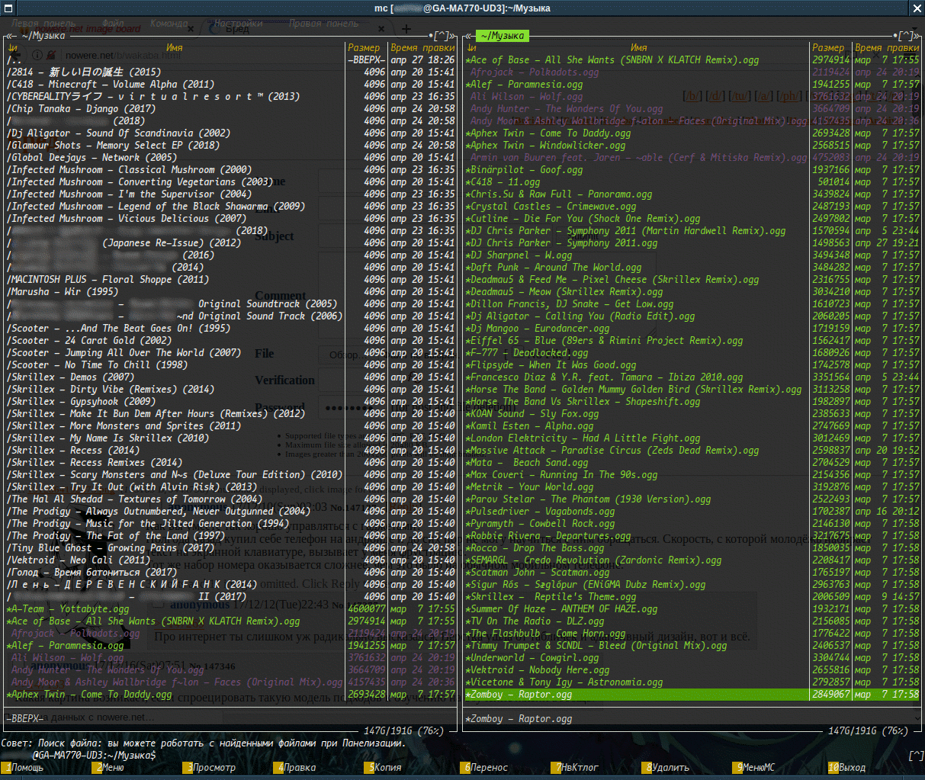Viewport: 925px width, 780px height.
Task: Click 3 Просмотр function key
Action: (x=214, y=768)
